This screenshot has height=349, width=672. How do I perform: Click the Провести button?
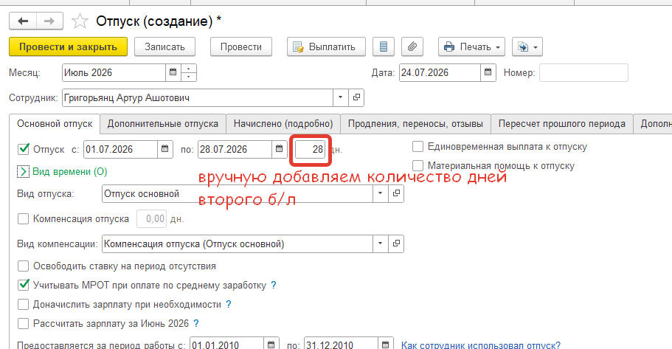pos(241,46)
